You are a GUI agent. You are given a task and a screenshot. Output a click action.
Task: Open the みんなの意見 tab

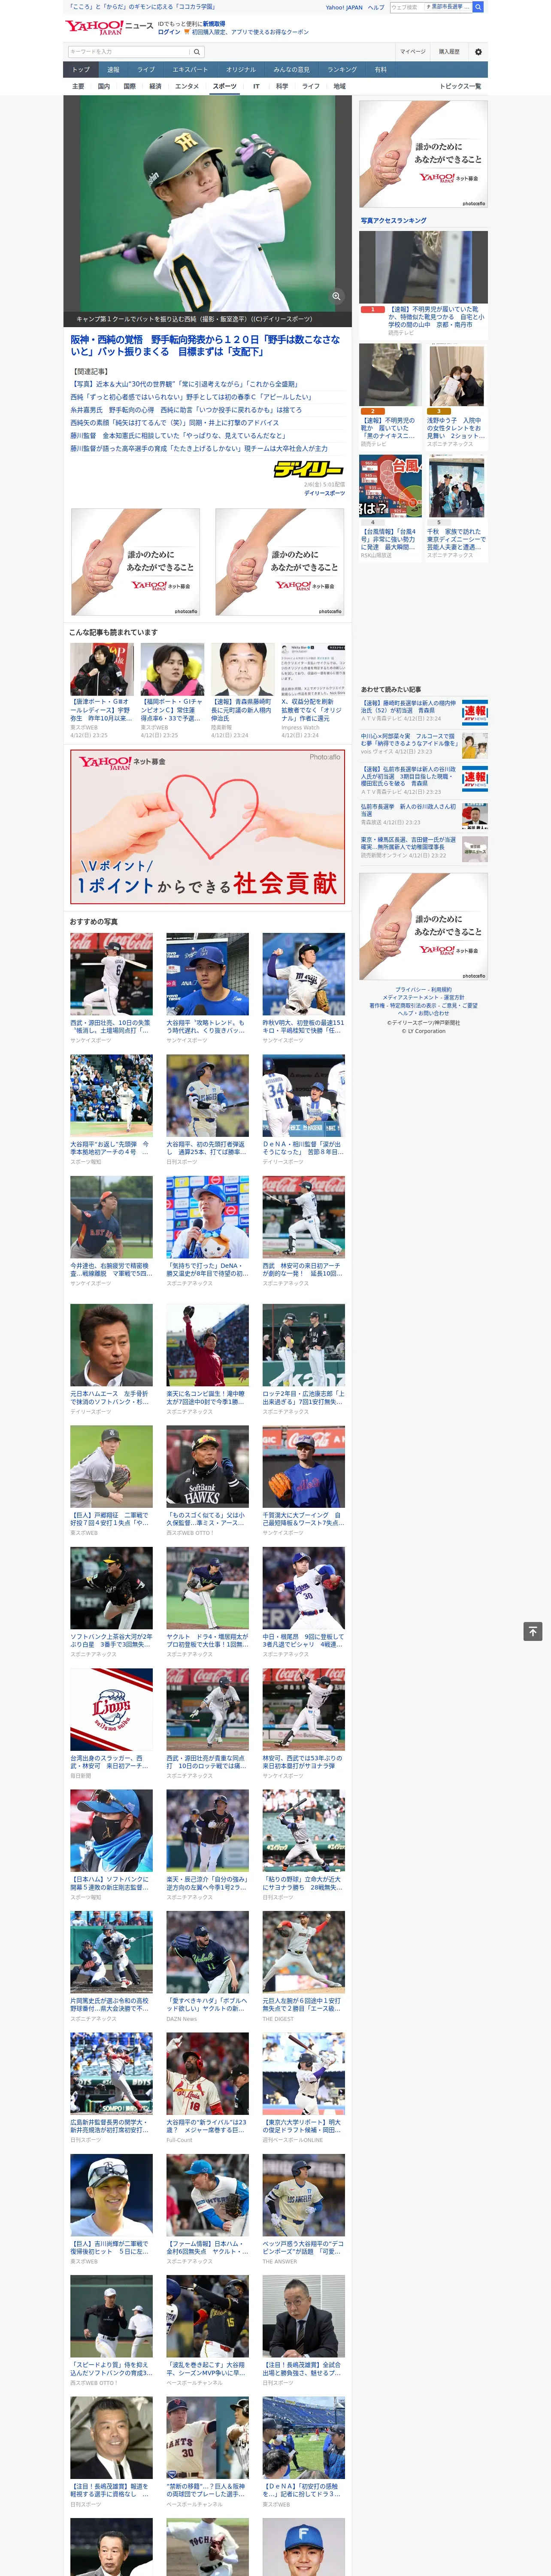[292, 69]
